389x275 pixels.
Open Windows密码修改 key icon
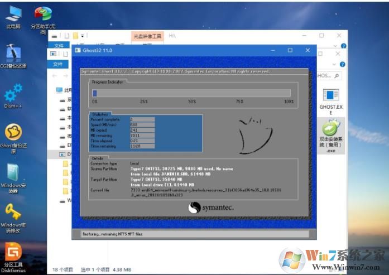point(13,215)
